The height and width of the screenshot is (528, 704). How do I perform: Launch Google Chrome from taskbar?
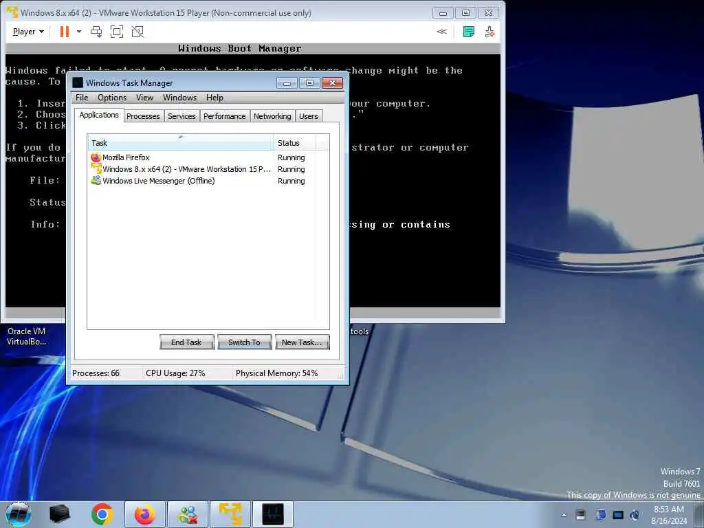tap(102, 514)
